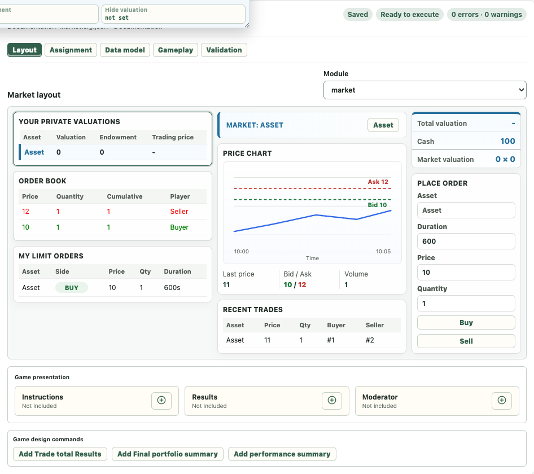Click Add performance summary command
The height and width of the screenshot is (474, 534).
[282, 454]
